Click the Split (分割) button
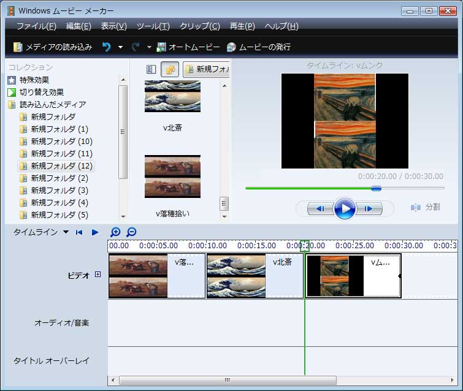This screenshot has height=391, width=463. [x=425, y=208]
